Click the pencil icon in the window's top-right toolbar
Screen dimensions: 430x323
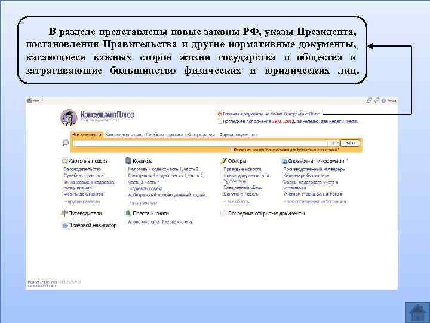(x=370, y=101)
